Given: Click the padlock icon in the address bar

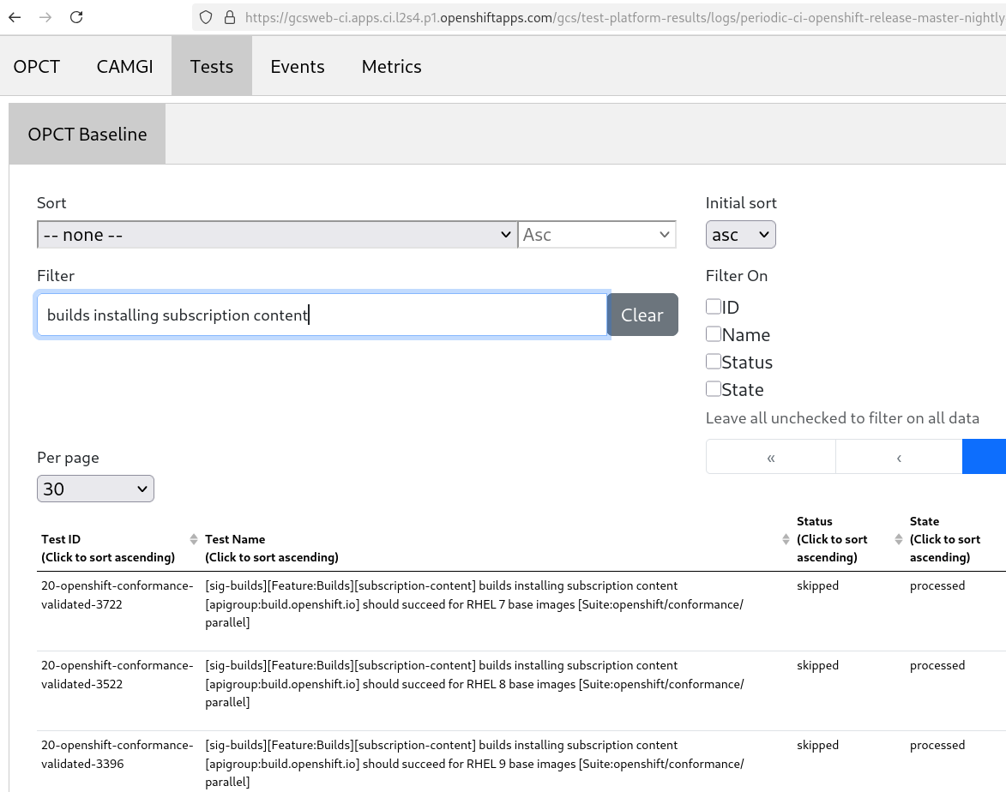Looking at the screenshot, I should [x=228, y=17].
